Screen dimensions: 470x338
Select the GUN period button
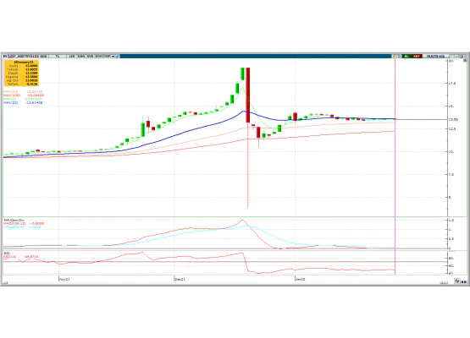point(43,57)
